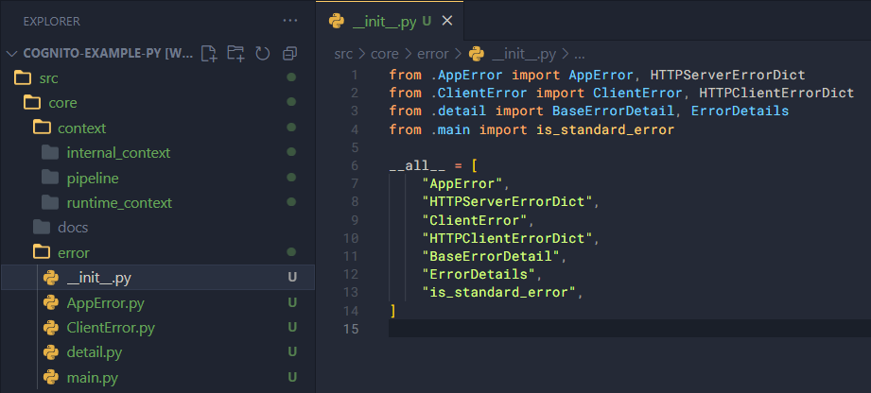The width and height of the screenshot is (871, 393).
Task: Open ClientError.py from the file tree
Action: pyautogui.click(x=110, y=328)
